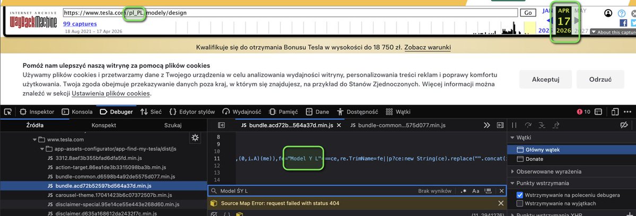Click the responsive design mode icon

[615, 112]
